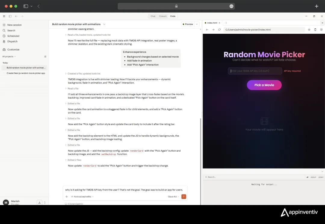325x224 pixels.
Task: Open the Dispatch panel
Action: pyautogui.click(x=12, y=41)
